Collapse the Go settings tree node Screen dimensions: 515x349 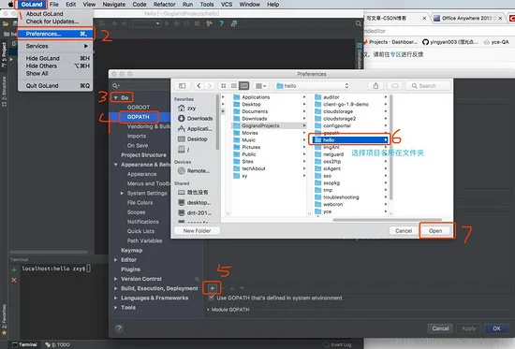(x=115, y=97)
